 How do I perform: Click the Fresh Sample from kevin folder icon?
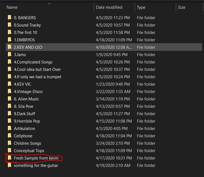pos(10,158)
